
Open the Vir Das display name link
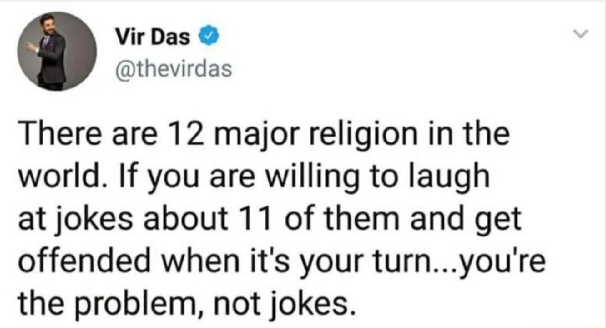point(151,36)
